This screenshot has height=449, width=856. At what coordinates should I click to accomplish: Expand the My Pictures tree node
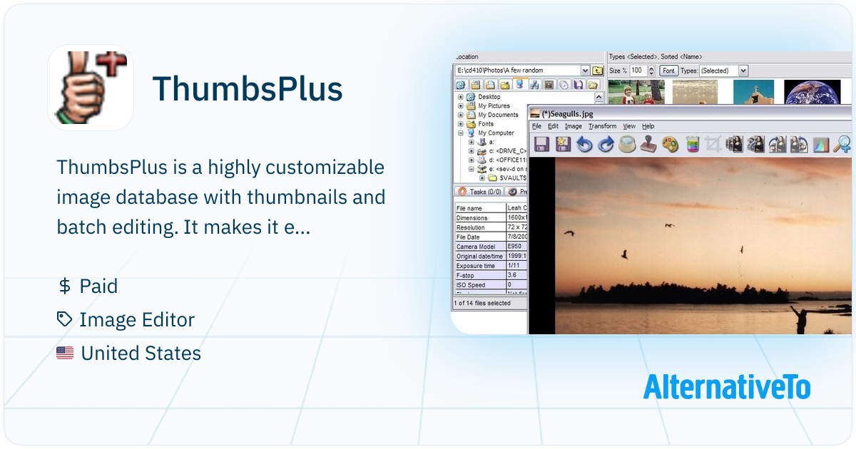[x=461, y=106]
